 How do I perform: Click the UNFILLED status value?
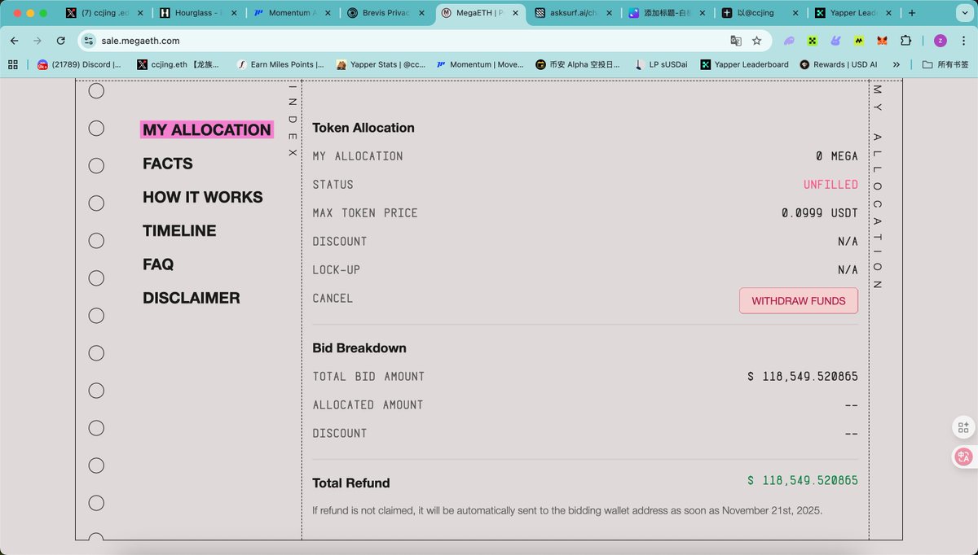(830, 185)
